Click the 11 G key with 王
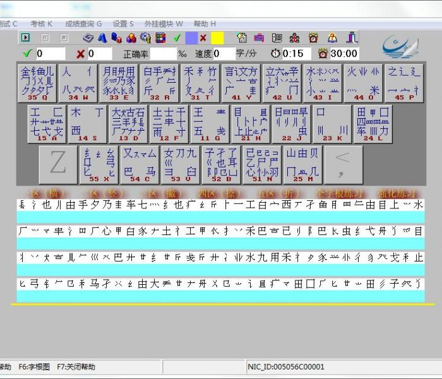The height and width of the screenshot is (379, 442). 210,124
